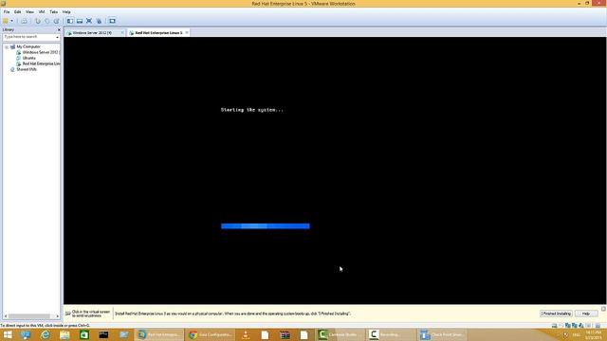The width and height of the screenshot is (607, 341).
Task: Click the I Finished Installing button
Action: [x=556, y=314]
